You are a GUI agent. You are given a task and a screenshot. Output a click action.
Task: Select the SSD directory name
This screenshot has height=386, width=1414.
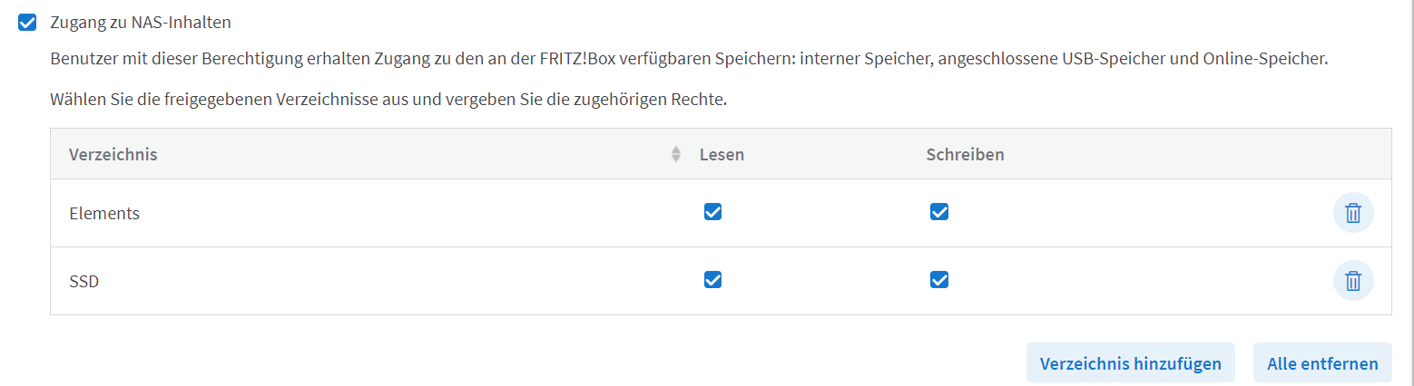(83, 282)
